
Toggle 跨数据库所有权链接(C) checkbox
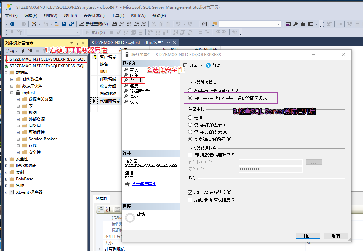click(190, 200)
